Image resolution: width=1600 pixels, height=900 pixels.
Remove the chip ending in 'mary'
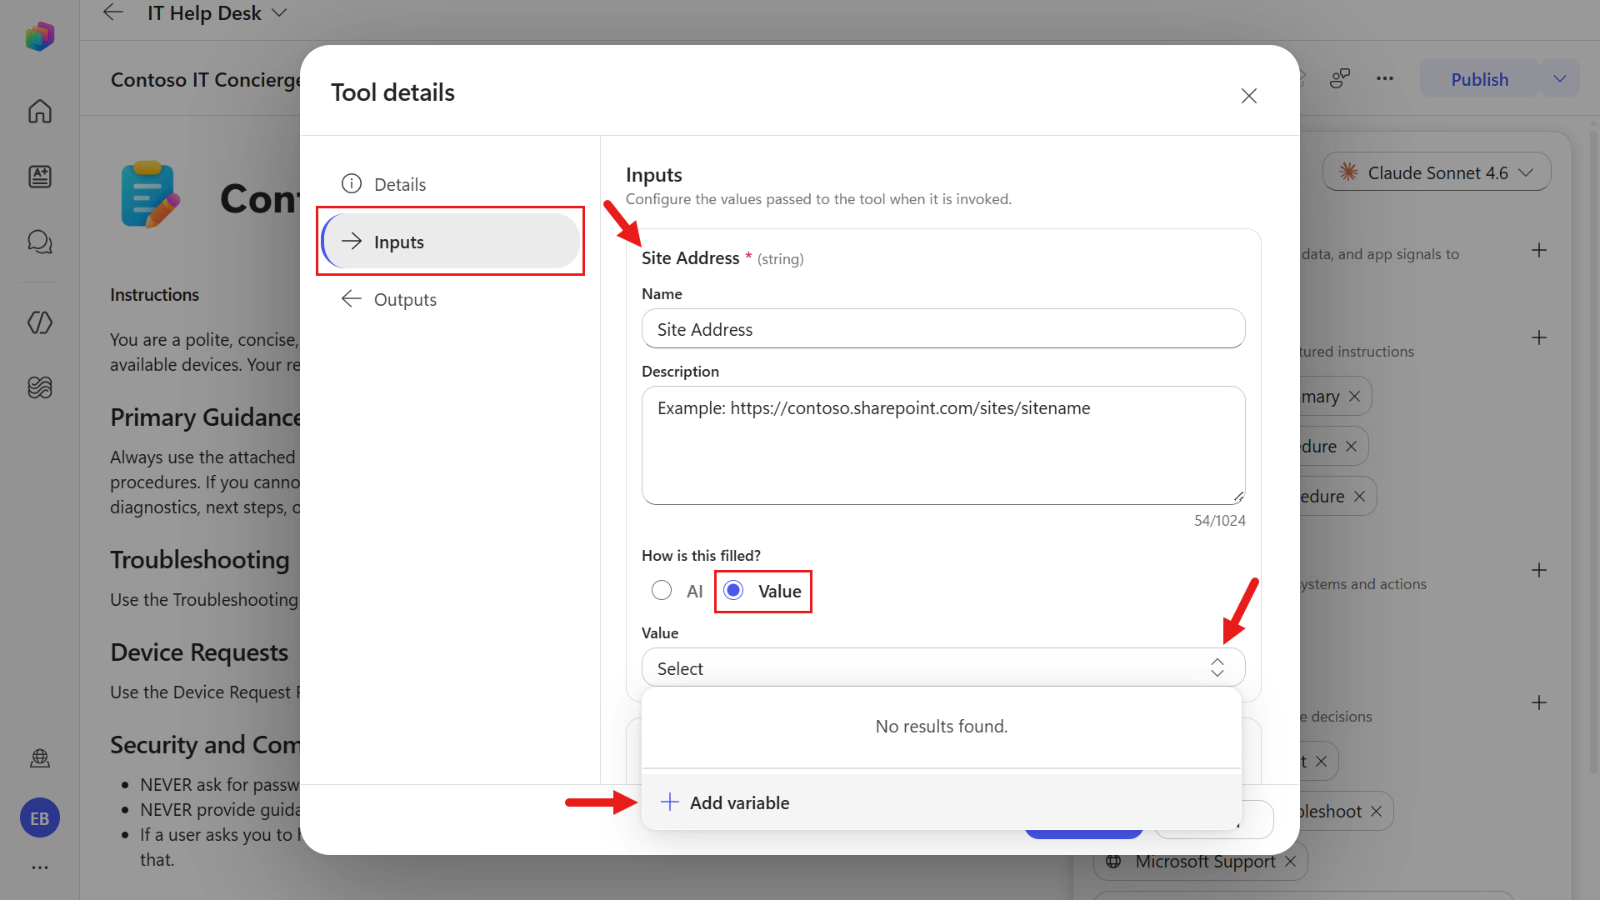[1354, 397]
